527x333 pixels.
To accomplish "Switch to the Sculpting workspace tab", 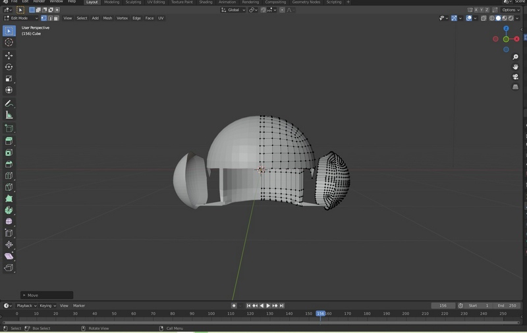I will (133, 2).
